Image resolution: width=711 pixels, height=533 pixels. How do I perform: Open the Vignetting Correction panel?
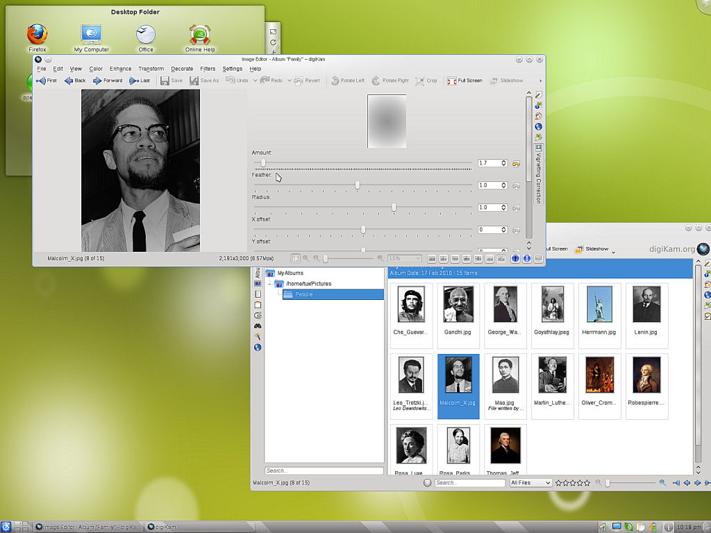point(539,174)
